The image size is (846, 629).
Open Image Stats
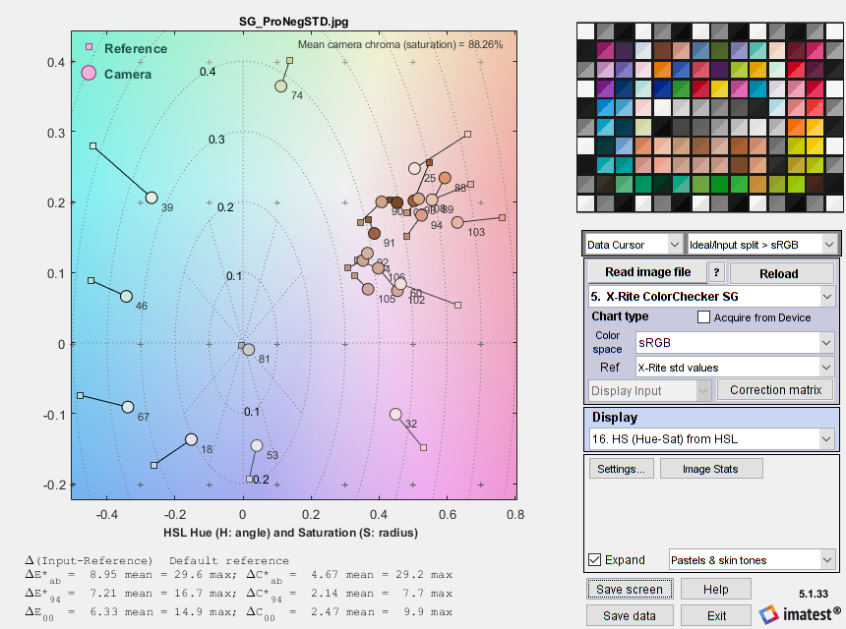[x=710, y=469]
